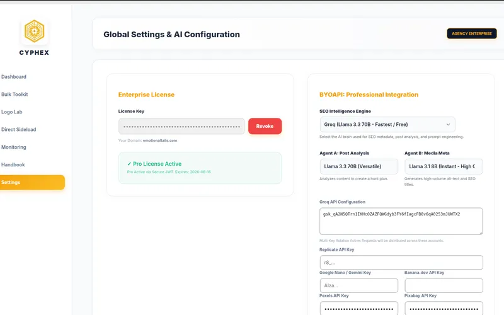Click the Pro License Active status text

pyautogui.click(x=157, y=164)
